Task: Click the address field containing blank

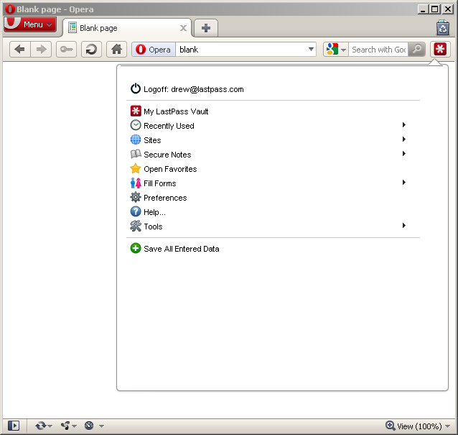Action: tap(241, 50)
